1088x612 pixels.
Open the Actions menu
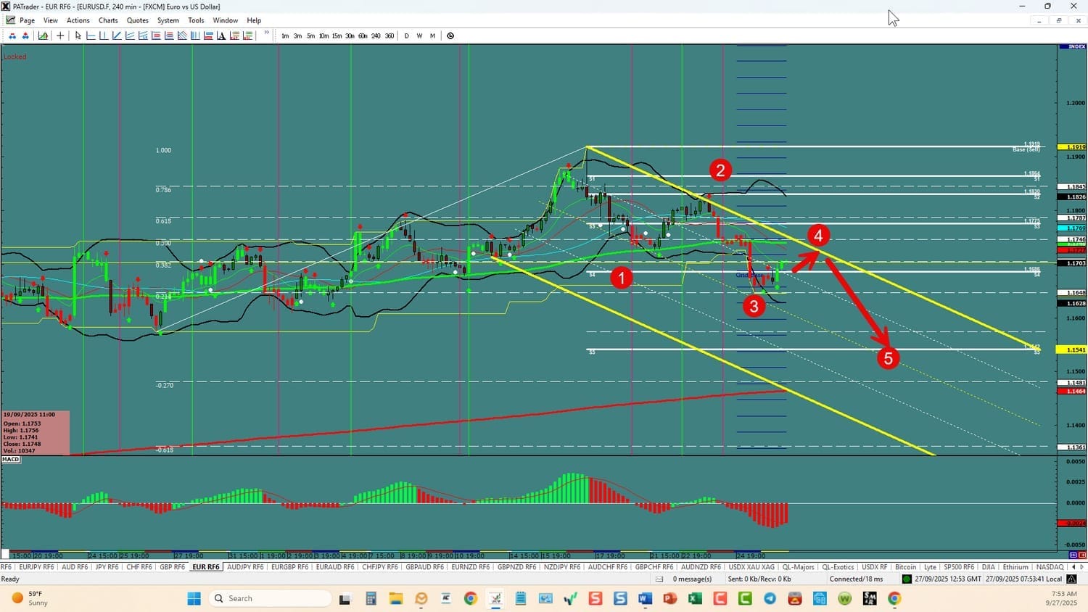[78, 20]
